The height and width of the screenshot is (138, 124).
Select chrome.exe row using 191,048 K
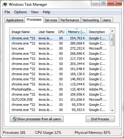[60, 69]
